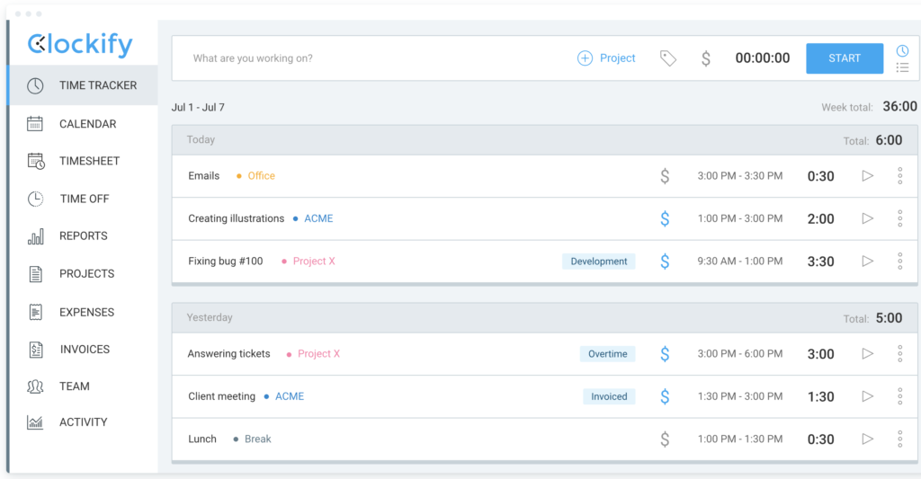921x479 pixels.
Task: Select the Invoices sidebar icon
Action: point(36,350)
